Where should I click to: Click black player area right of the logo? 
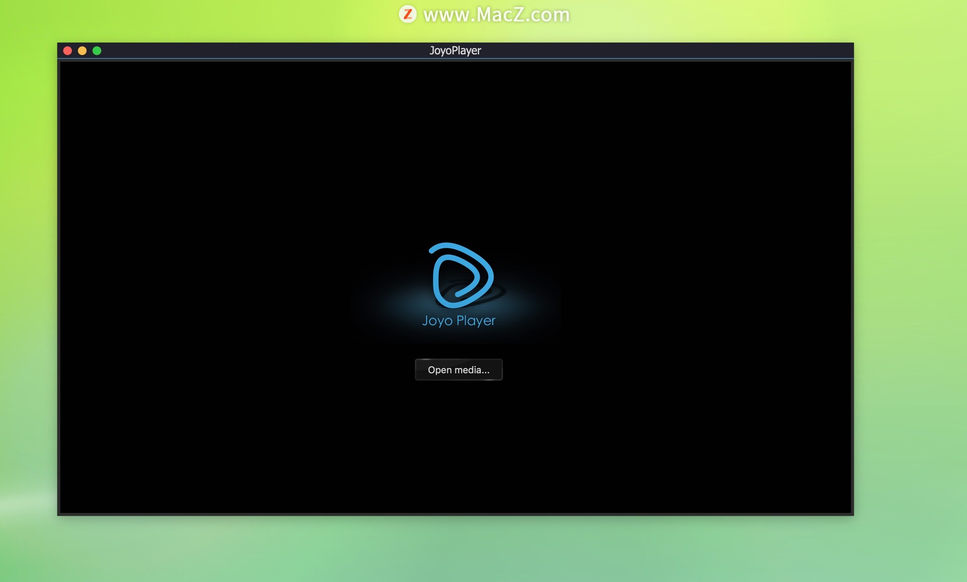pyautogui.click(x=705, y=282)
